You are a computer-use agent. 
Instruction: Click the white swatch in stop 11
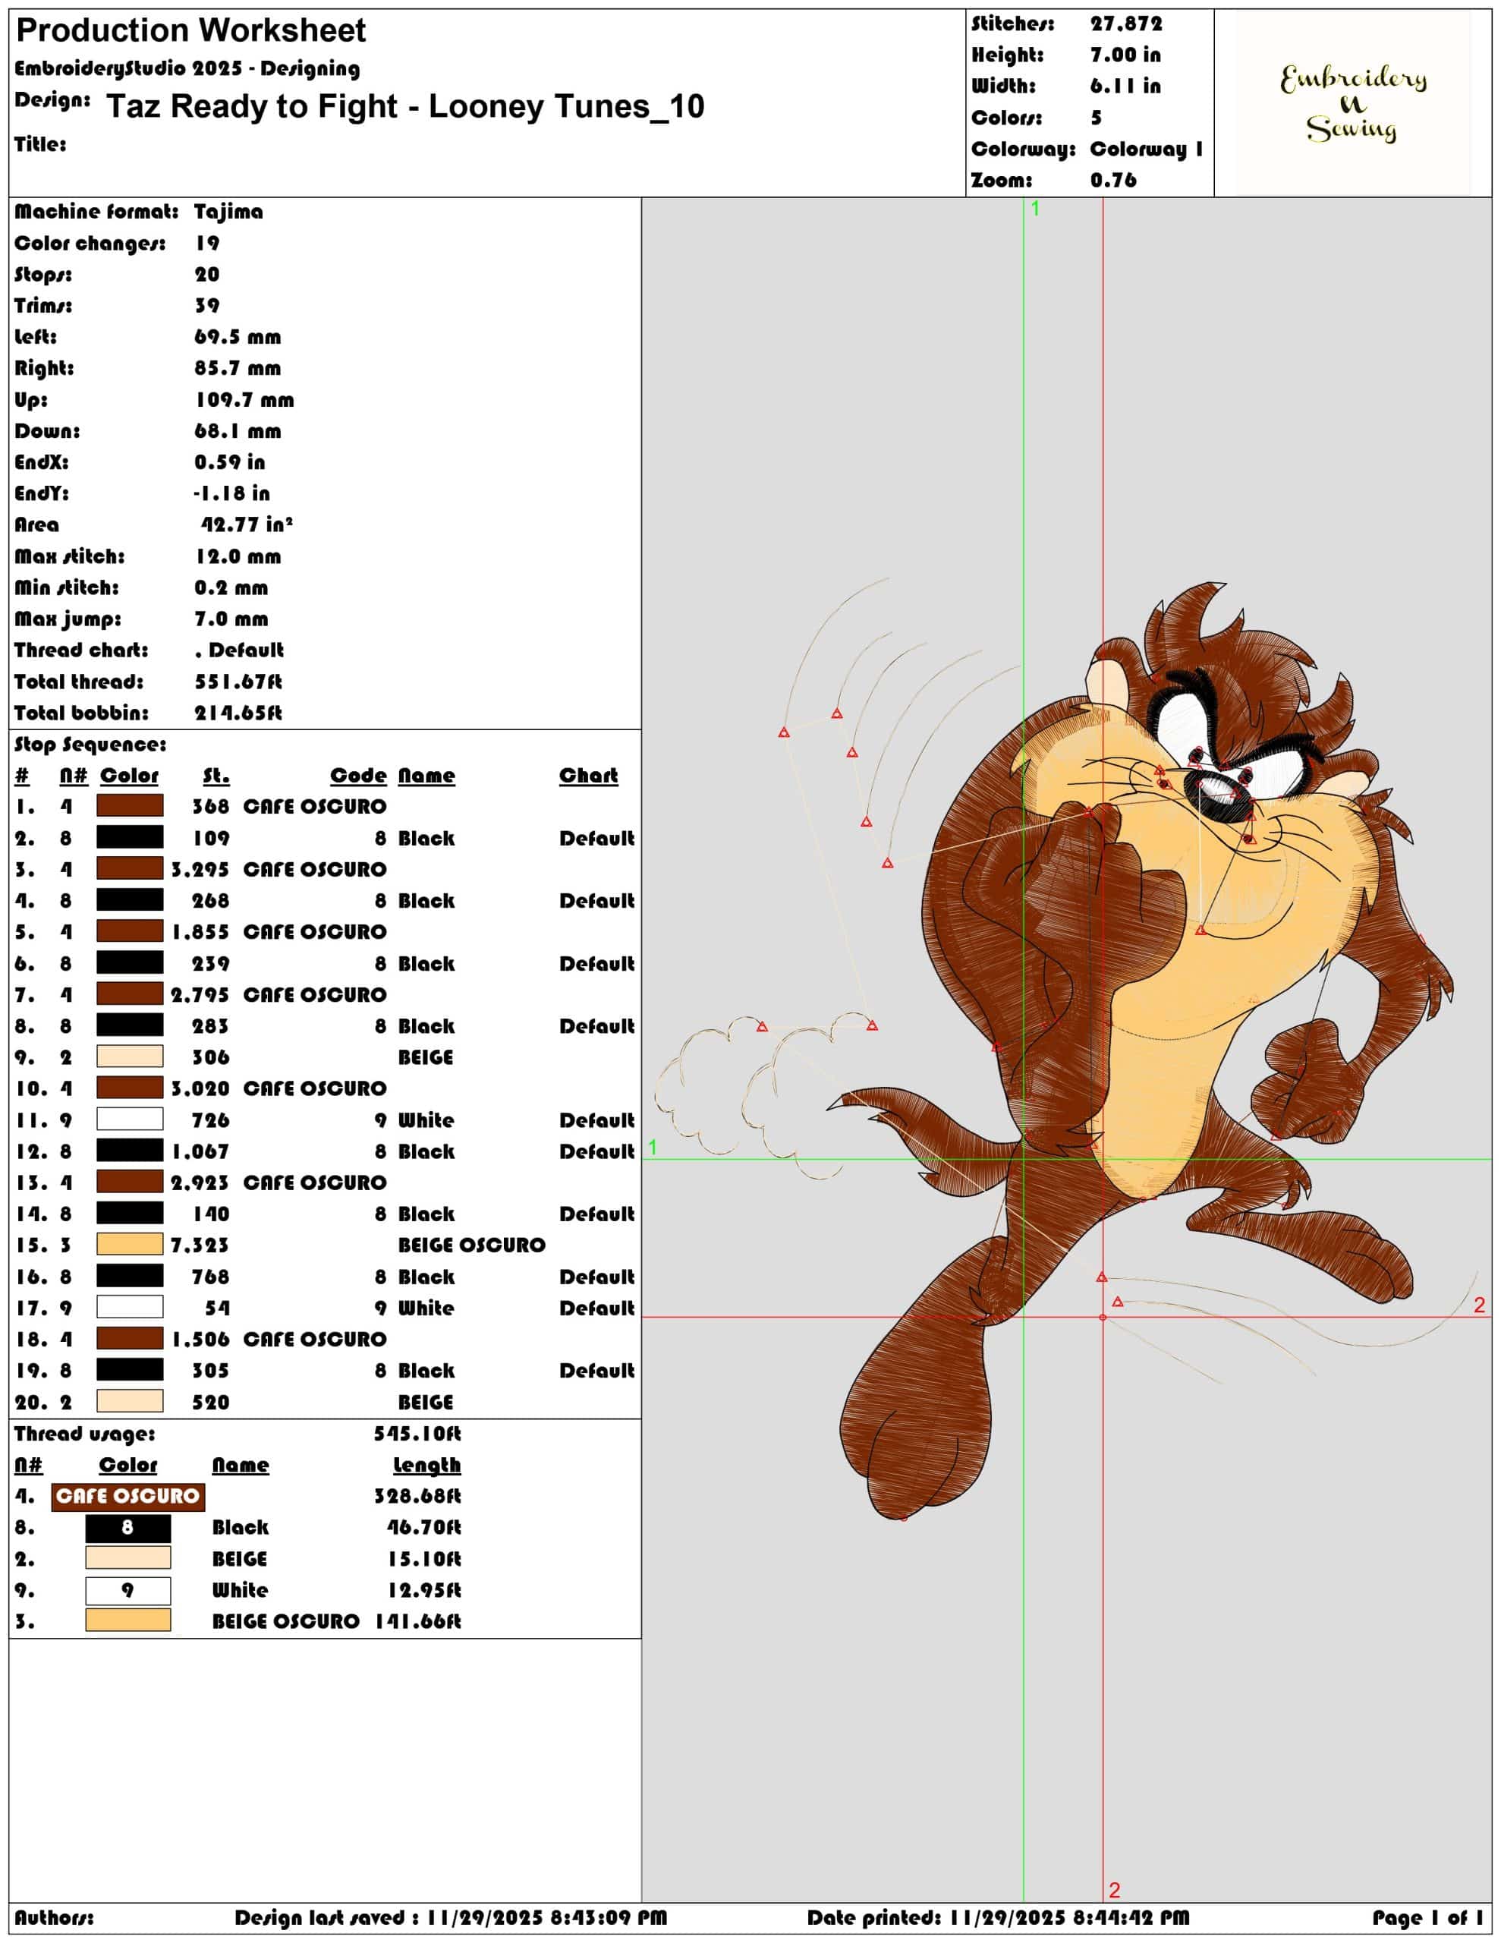pos(130,1120)
